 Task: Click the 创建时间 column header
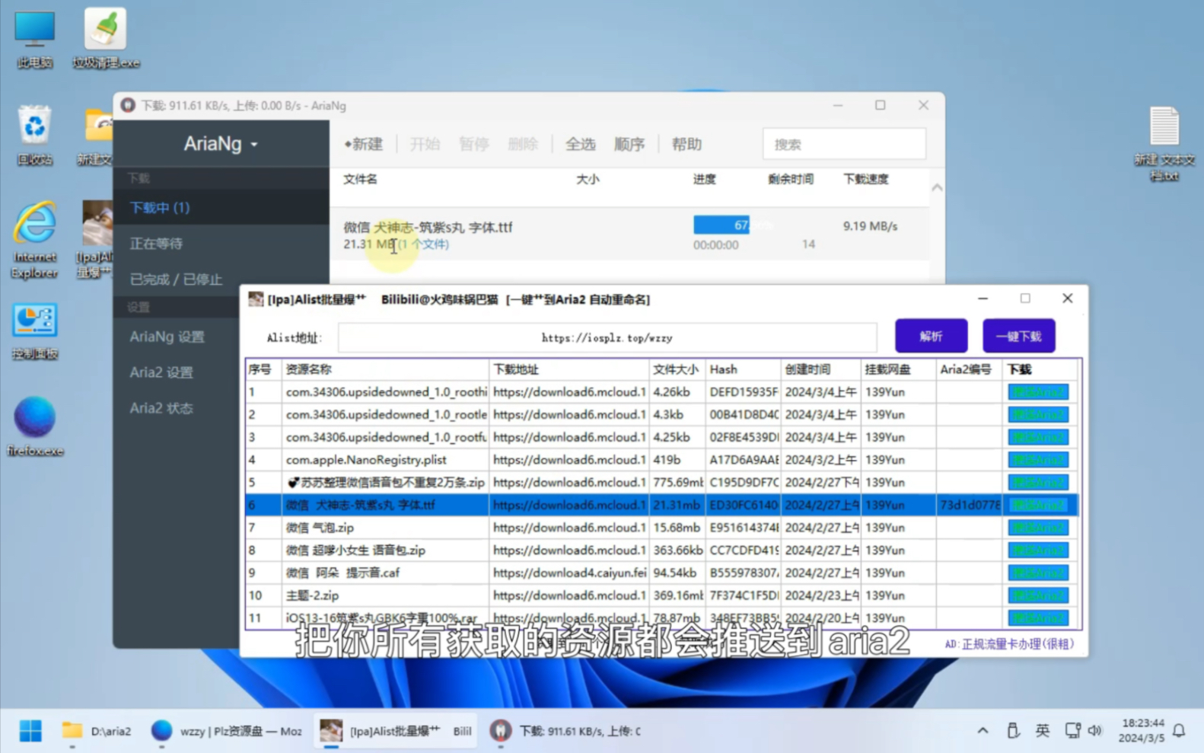(x=820, y=369)
